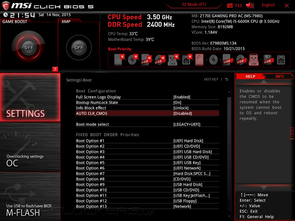
Task: Open Boot Option #13 Network value
Action: pos(182,206)
